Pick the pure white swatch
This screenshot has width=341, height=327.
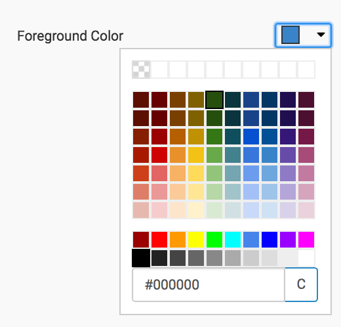tap(306, 258)
